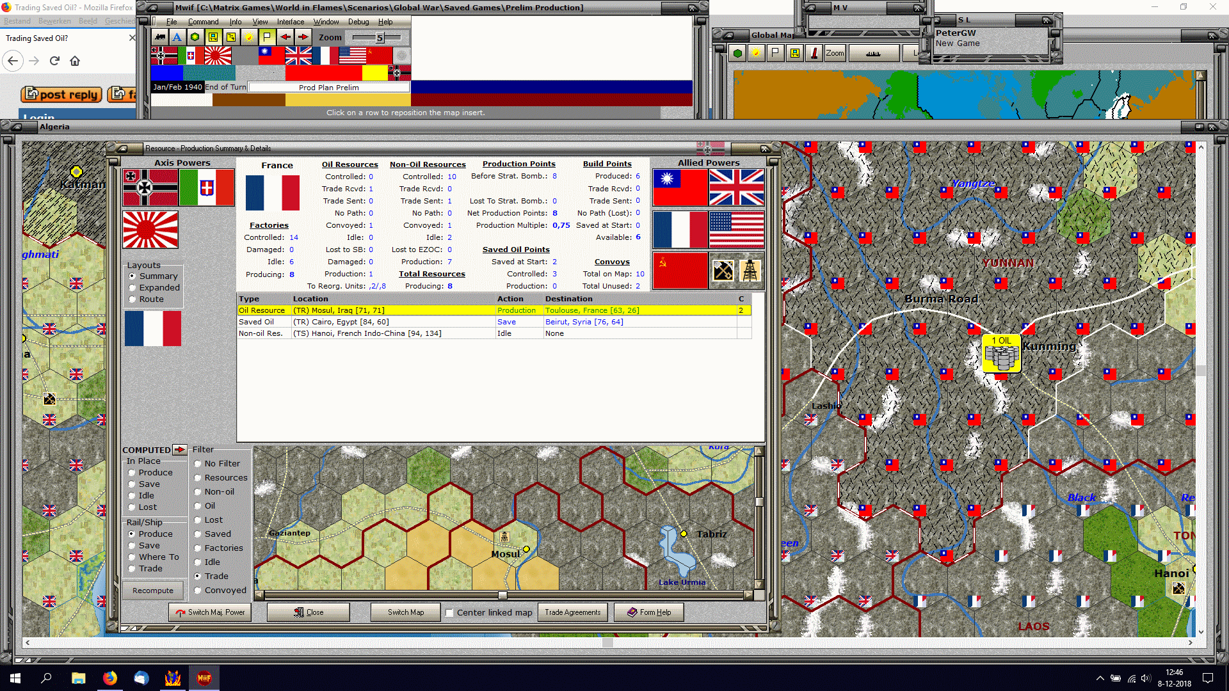Adjust the Zoom slider handle
Viewport: 1229px width, 691px height.
pyautogui.click(x=380, y=38)
